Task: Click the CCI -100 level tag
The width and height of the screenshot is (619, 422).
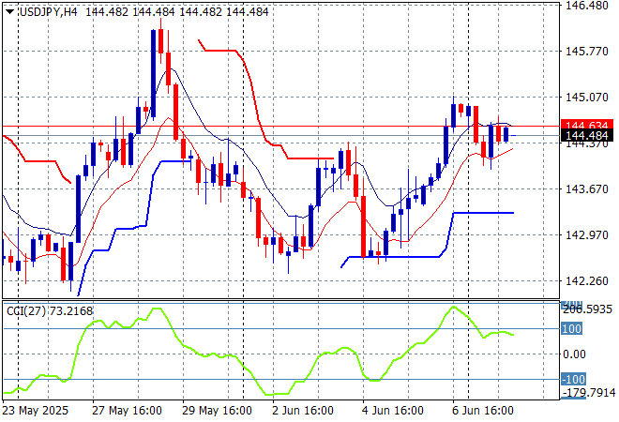Action: [574, 379]
